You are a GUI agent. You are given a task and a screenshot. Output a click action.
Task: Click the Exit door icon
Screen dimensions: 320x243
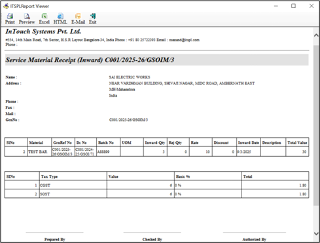tap(93, 16)
